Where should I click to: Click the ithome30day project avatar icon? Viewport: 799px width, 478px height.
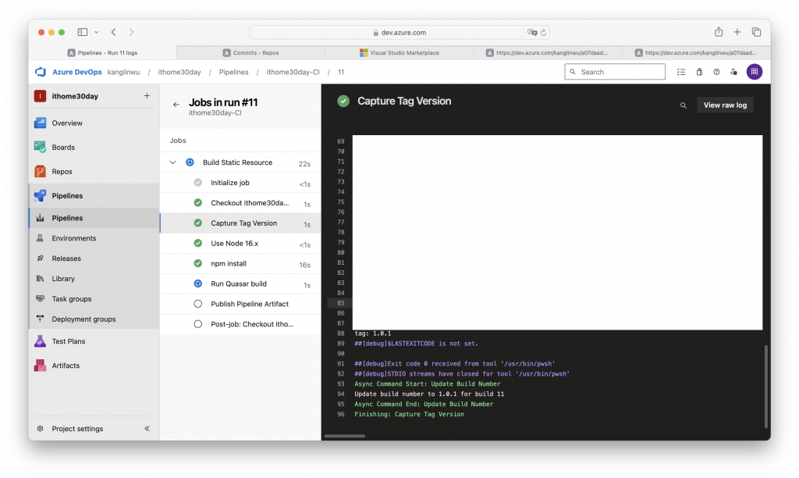coord(41,96)
